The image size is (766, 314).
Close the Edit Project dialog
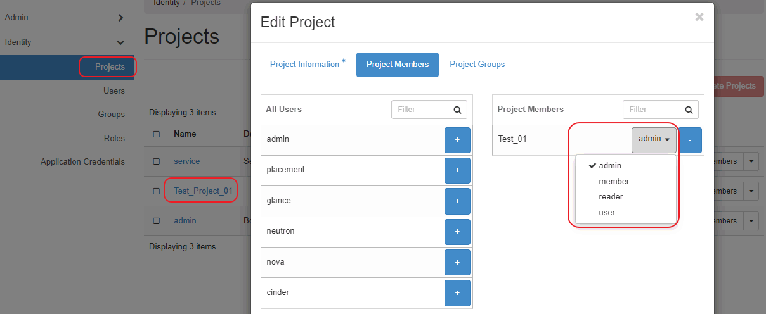(699, 17)
